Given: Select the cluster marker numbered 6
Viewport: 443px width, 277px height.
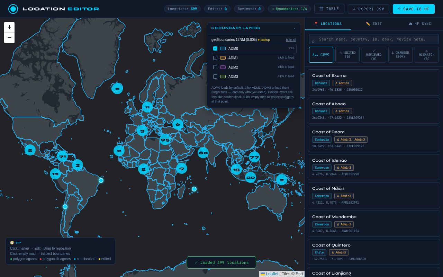Looking at the screenshot, I should click(x=178, y=124).
